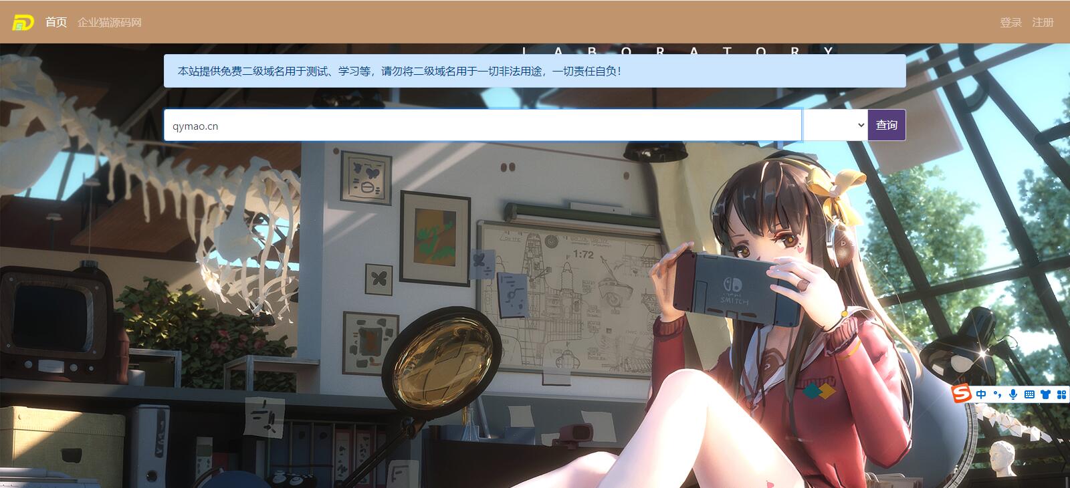This screenshot has width=1070, height=488.
Task: Expand the domain suffix dropdown
Action: pos(835,125)
